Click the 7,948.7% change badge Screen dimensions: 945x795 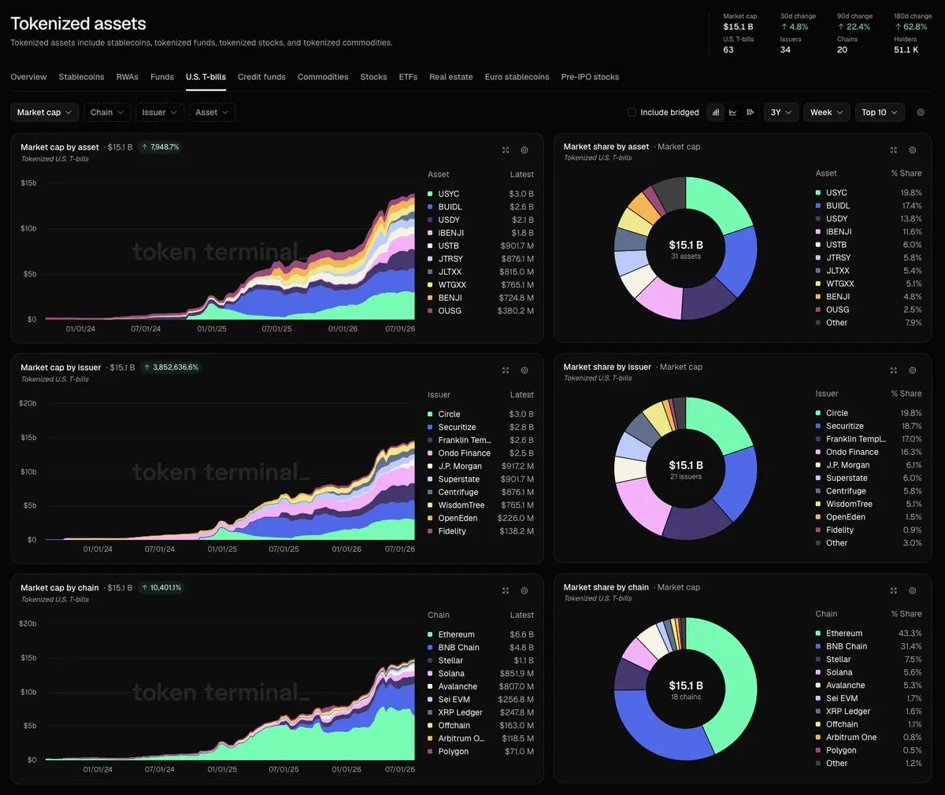[x=161, y=147]
